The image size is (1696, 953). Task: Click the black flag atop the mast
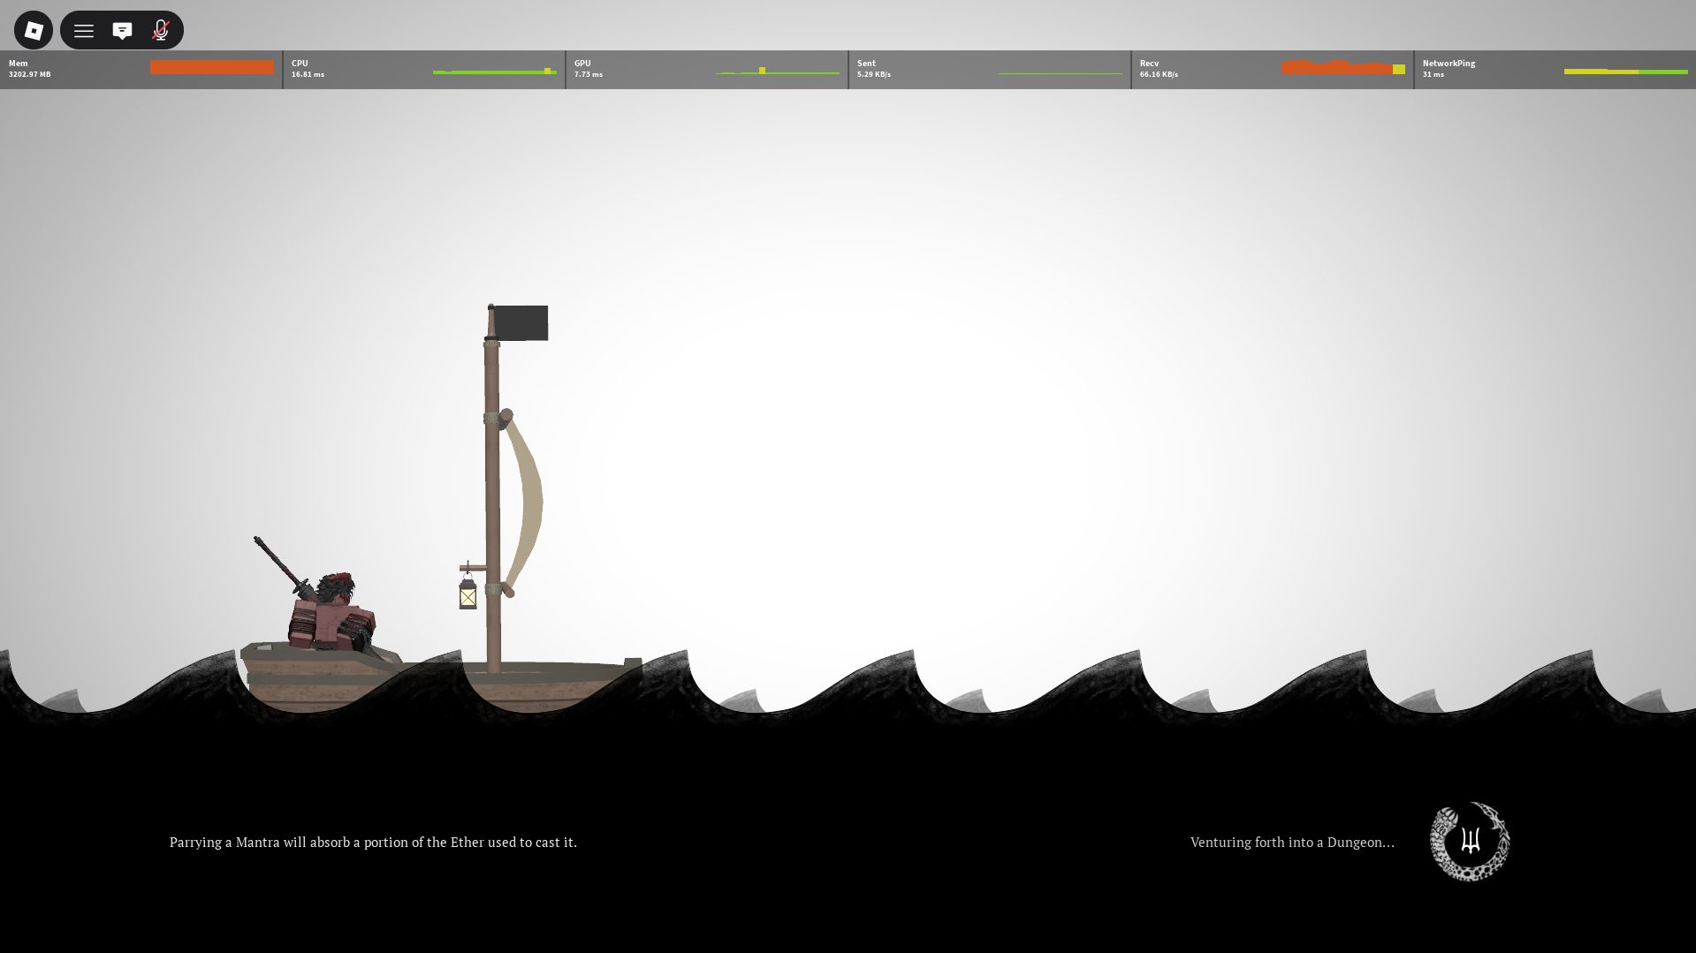[x=520, y=323]
